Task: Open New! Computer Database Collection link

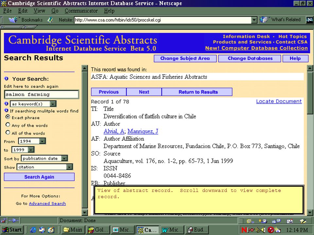Action: click(256, 48)
